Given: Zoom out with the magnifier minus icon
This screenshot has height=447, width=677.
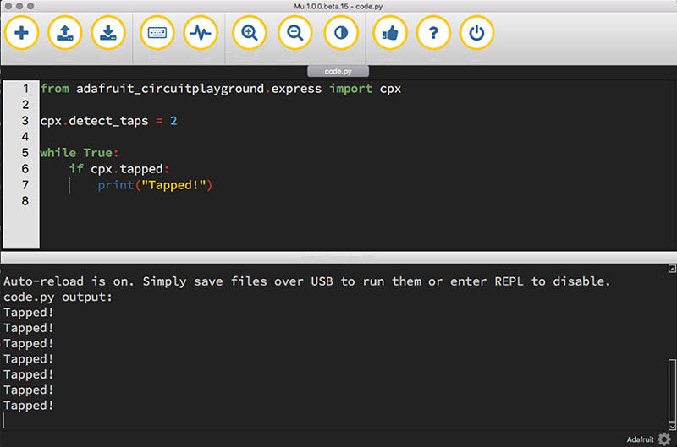Looking at the screenshot, I should click(295, 34).
